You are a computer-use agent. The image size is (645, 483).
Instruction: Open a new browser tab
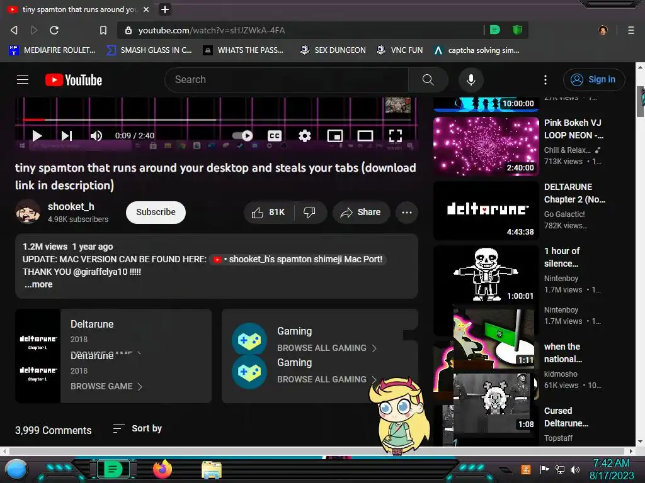165,9
